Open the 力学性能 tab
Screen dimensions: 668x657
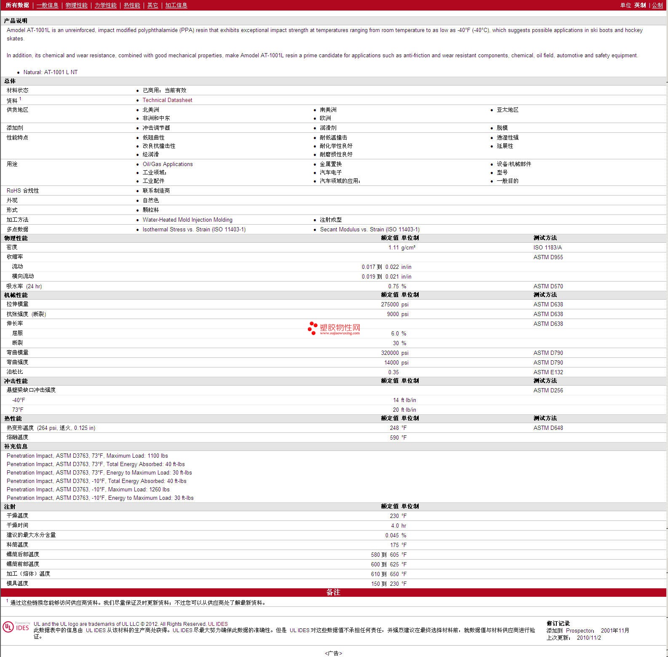coord(105,5)
